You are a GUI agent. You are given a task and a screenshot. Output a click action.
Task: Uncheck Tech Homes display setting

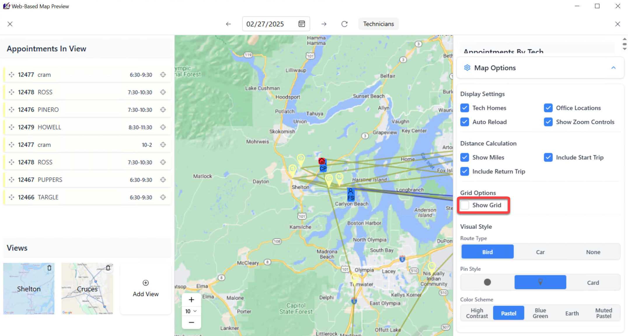pyautogui.click(x=465, y=108)
